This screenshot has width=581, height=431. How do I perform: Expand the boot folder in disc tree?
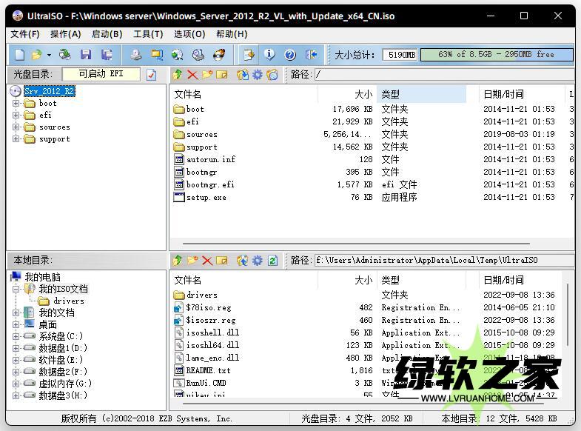pos(16,104)
